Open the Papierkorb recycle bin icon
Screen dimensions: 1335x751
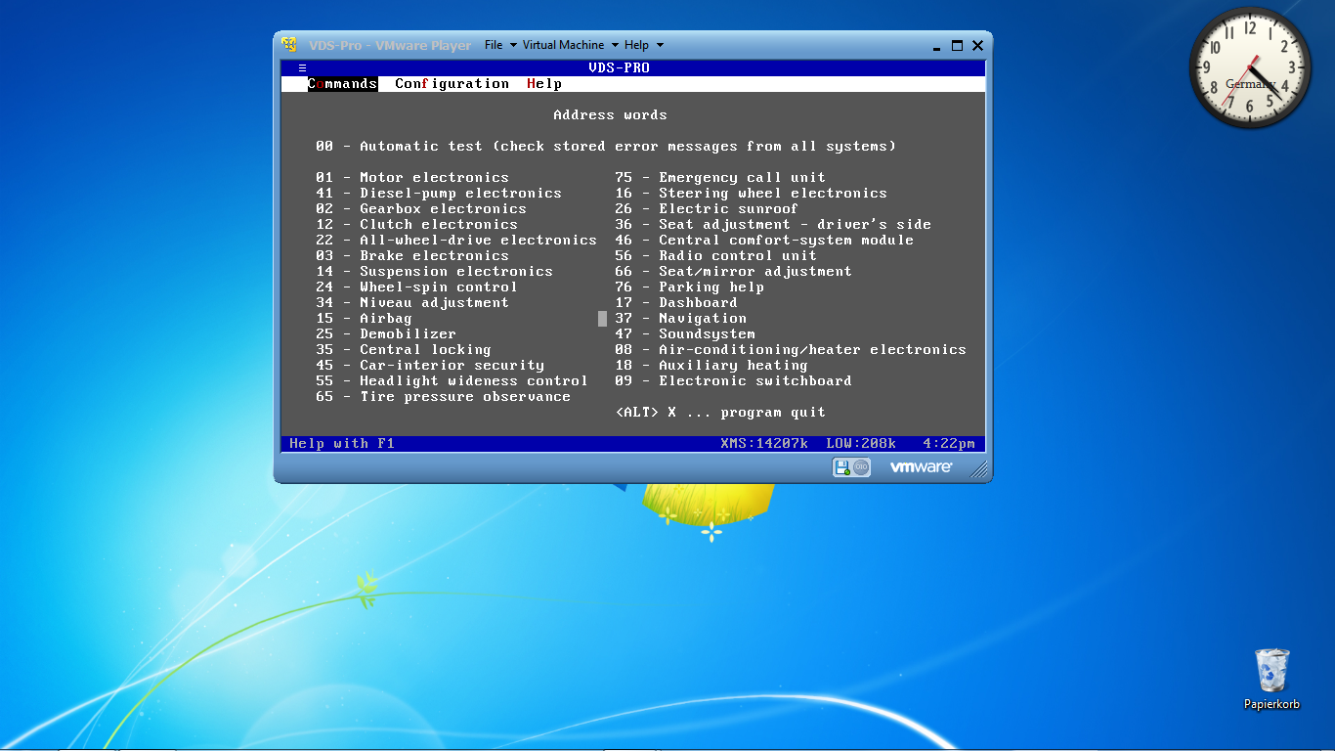pyautogui.click(x=1271, y=671)
